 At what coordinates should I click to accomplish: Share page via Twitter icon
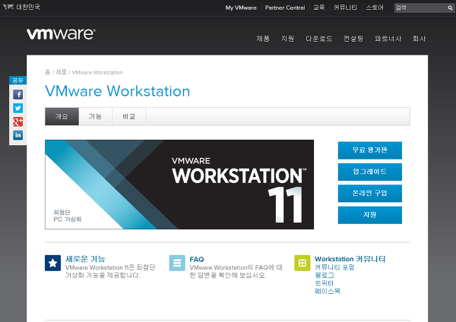(17, 108)
